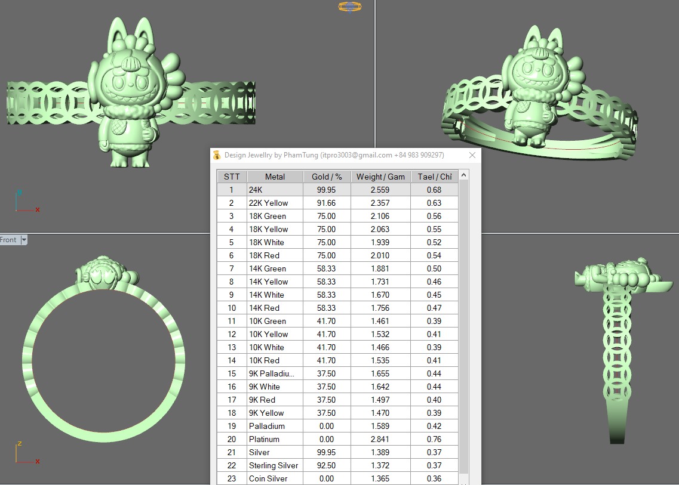Select the 14K Yellow metal cell
The width and height of the screenshot is (679, 485).
(x=275, y=282)
